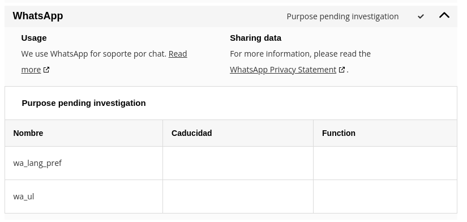
Task: Click the Sharing data heading
Action: click(x=255, y=38)
